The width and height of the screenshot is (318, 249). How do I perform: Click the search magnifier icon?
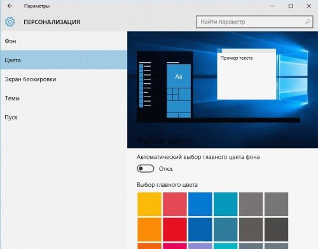click(x=308, y=22)
